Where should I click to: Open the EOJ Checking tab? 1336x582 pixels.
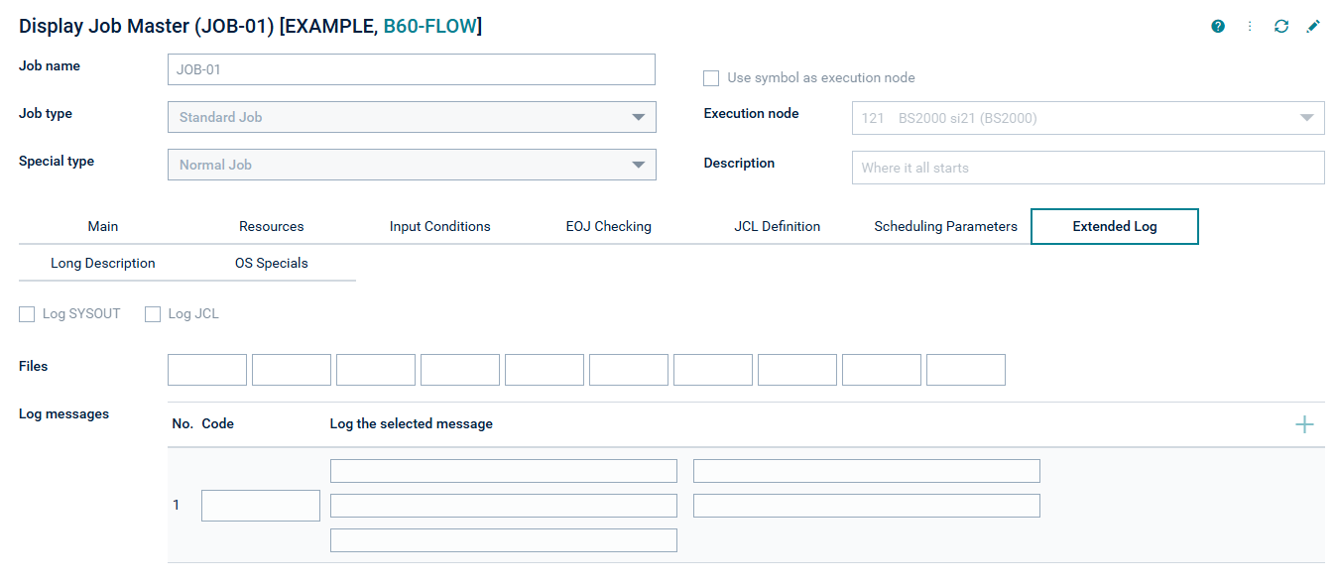click(609, 226)
